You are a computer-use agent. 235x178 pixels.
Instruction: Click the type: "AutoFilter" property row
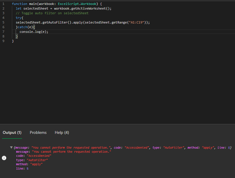click(32, 160)
